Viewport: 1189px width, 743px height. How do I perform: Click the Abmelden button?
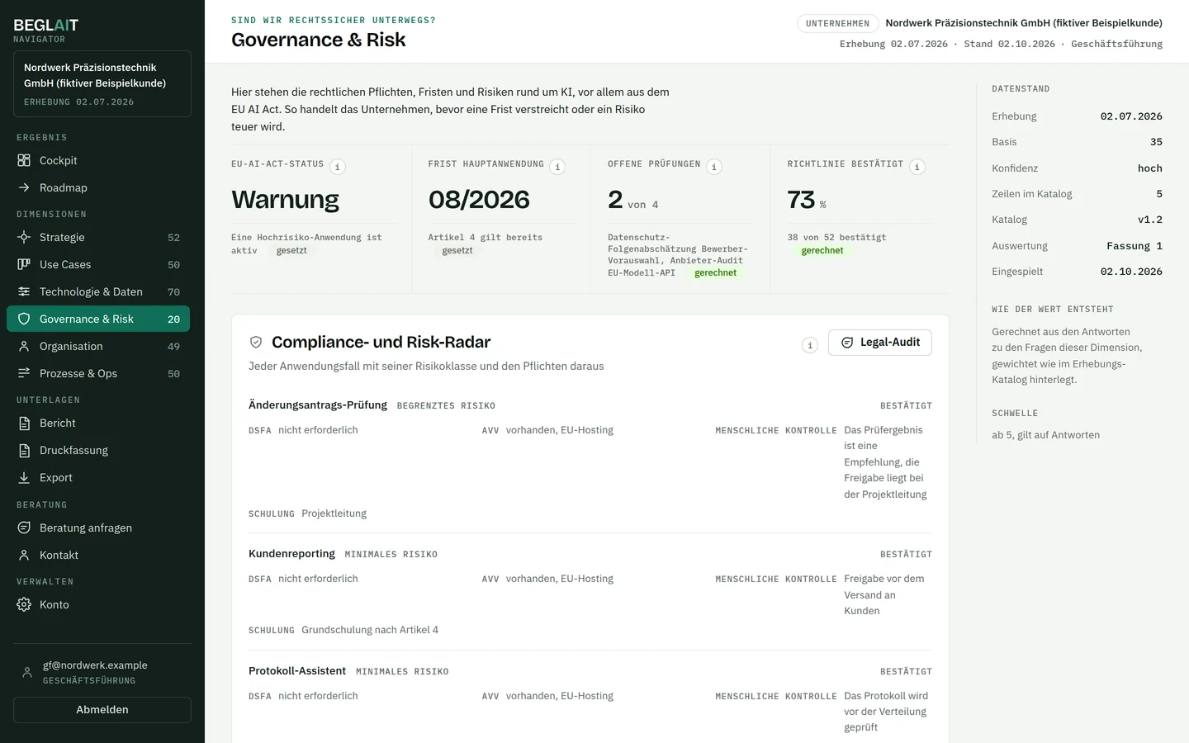[x=102, y=710]
